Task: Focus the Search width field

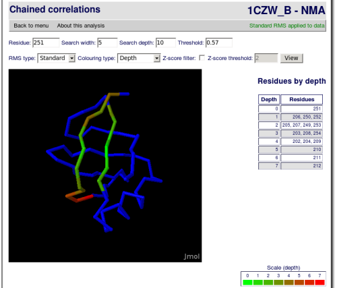Action: [x=107, y=42]
